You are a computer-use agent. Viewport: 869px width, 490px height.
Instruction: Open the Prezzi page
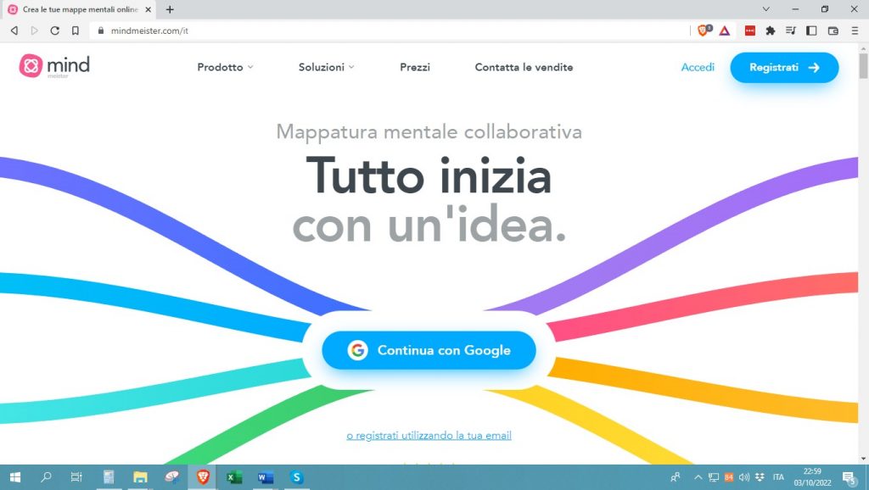coord(415,67)
